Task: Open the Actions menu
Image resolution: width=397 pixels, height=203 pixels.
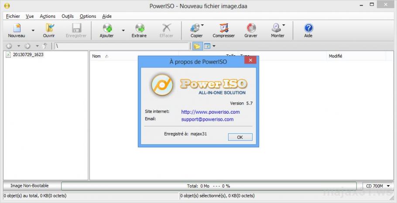Action: [48, 16]
